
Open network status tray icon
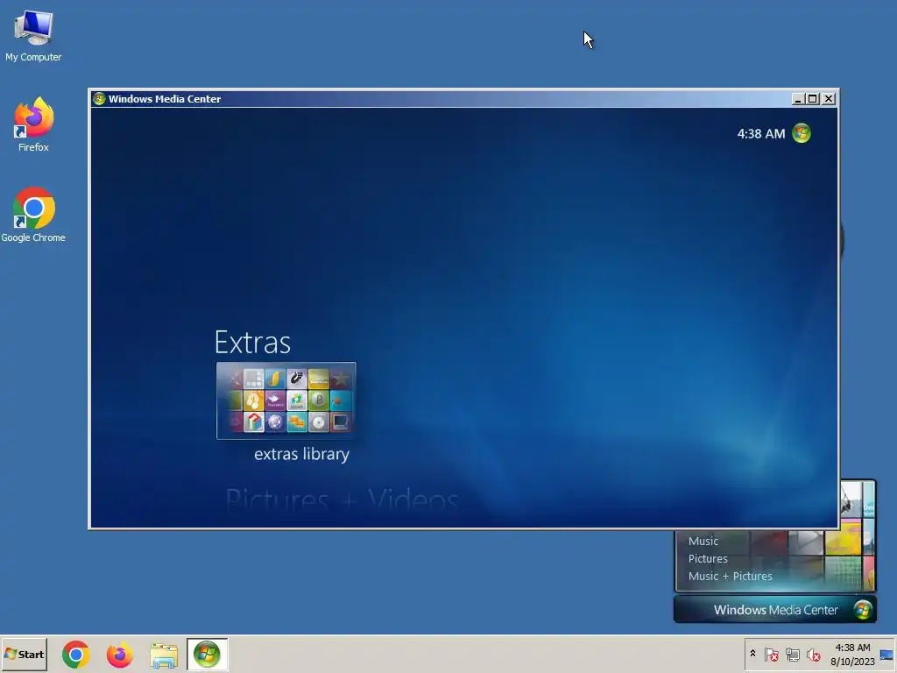tap(792, 654)
